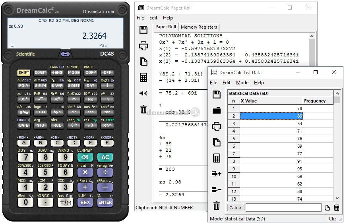Click the Frequency column header
Screen dimensions: 347x224
[x=318, y=101]
